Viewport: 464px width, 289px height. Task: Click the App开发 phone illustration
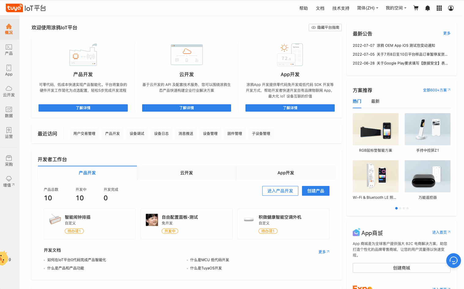[290, 54]
